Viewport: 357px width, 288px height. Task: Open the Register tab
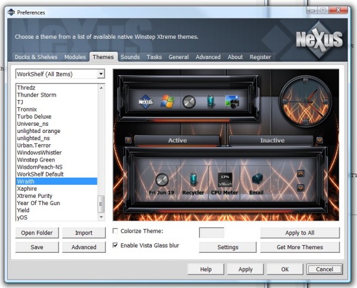[260, 57]
